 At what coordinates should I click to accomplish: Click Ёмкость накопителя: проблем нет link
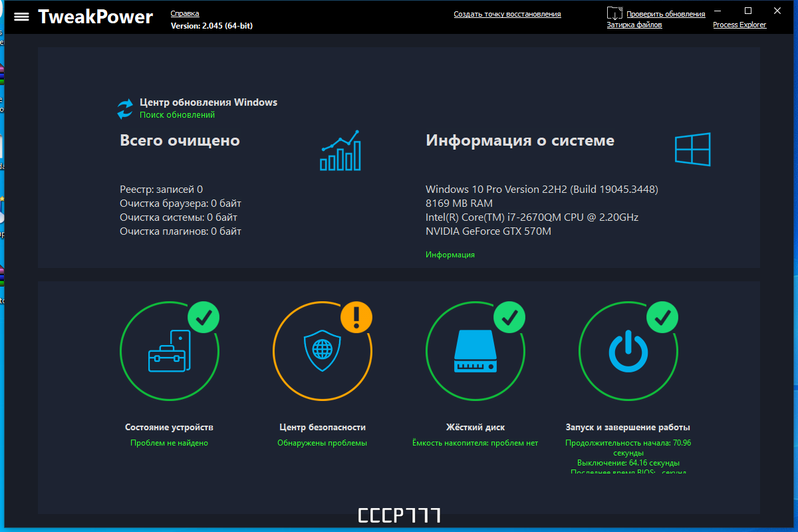click(475, 443)
